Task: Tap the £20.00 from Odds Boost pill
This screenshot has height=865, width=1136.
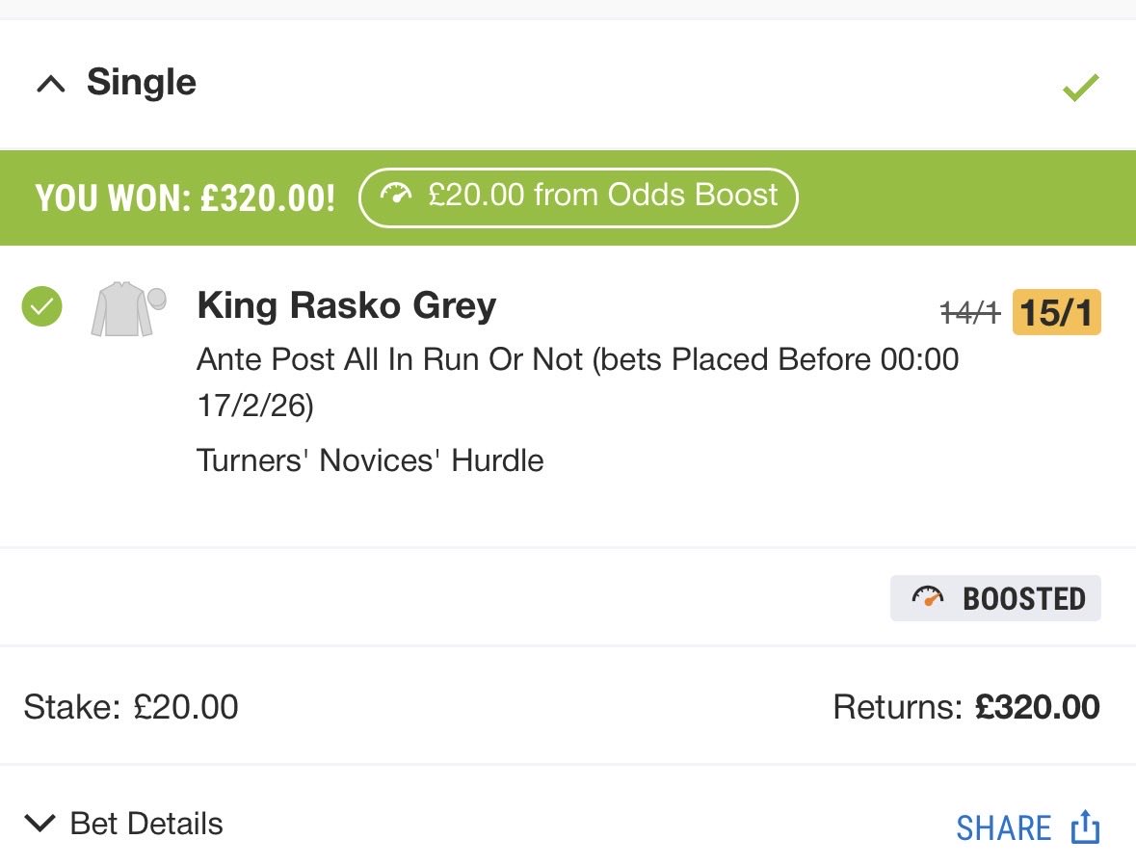Action: (x=578, y=197)
